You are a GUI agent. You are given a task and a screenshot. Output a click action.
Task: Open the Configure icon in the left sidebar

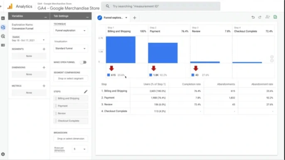pyautogui.click(x=3, y=45)
